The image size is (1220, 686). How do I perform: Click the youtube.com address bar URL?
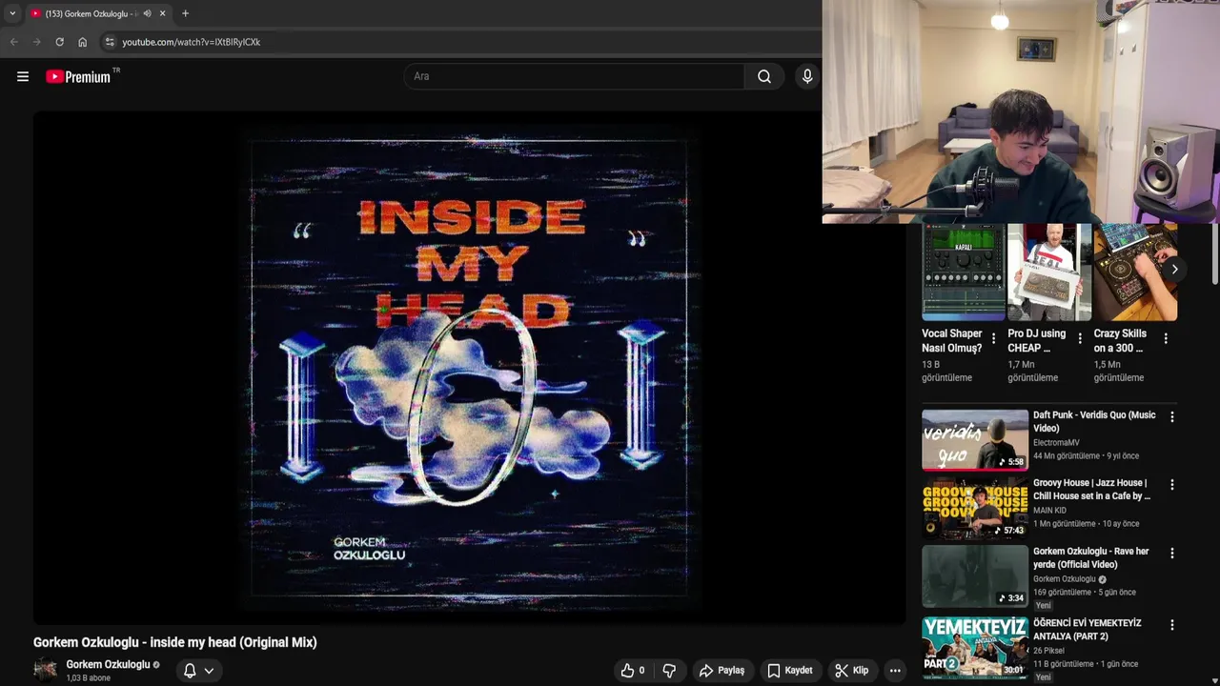tap(191, 42)
